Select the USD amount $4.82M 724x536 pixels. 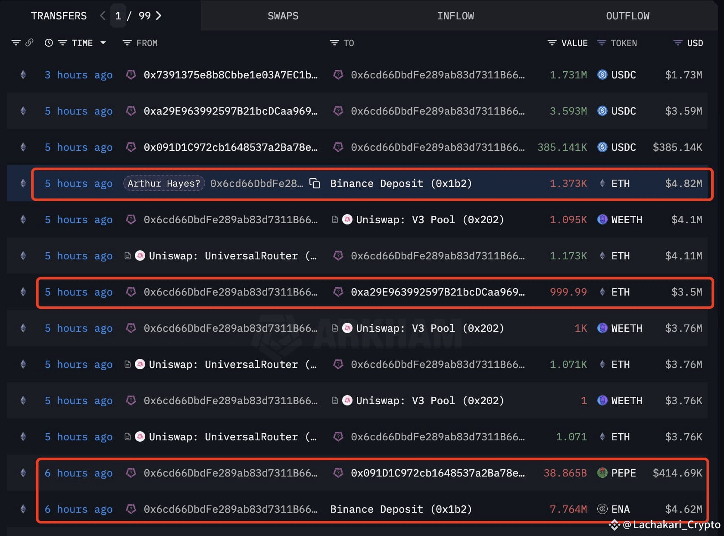pos(683,184)
